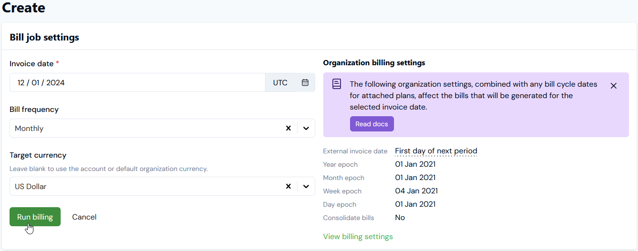Image resolution: width=638 pixels, height=251 pixels.
Task: Click the Invoice date input field
Action: point(134,82)
